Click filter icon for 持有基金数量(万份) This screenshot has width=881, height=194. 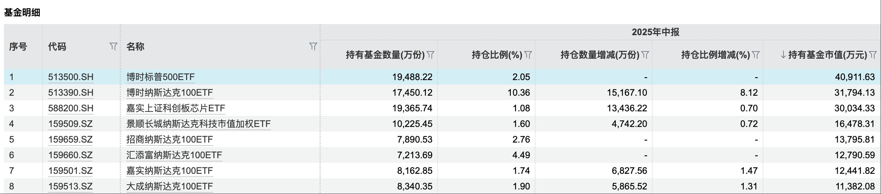(x=431, y=55)
